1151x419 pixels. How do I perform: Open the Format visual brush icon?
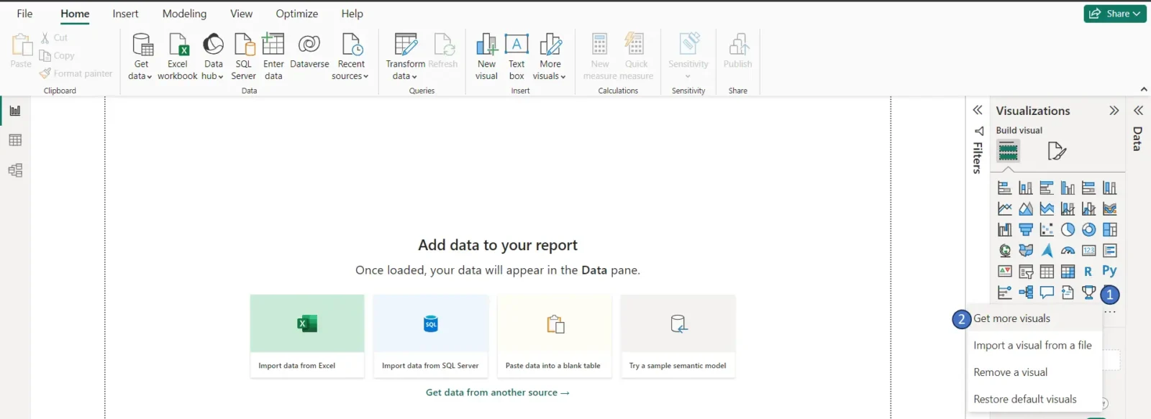(1057, 151)
